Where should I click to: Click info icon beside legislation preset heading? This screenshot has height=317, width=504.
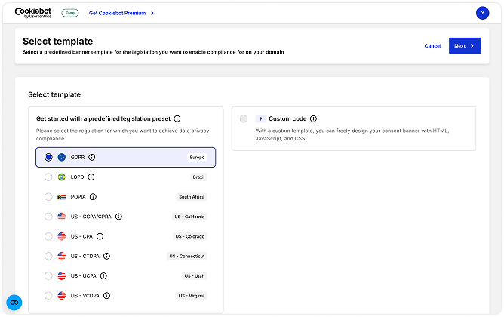point(177,118)
